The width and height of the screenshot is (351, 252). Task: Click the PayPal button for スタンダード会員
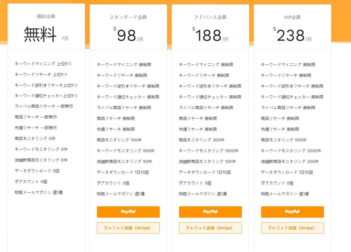pos(128,212)
